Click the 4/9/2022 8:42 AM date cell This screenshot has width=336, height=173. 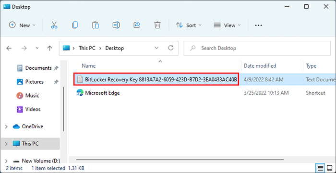click(264, 79)
